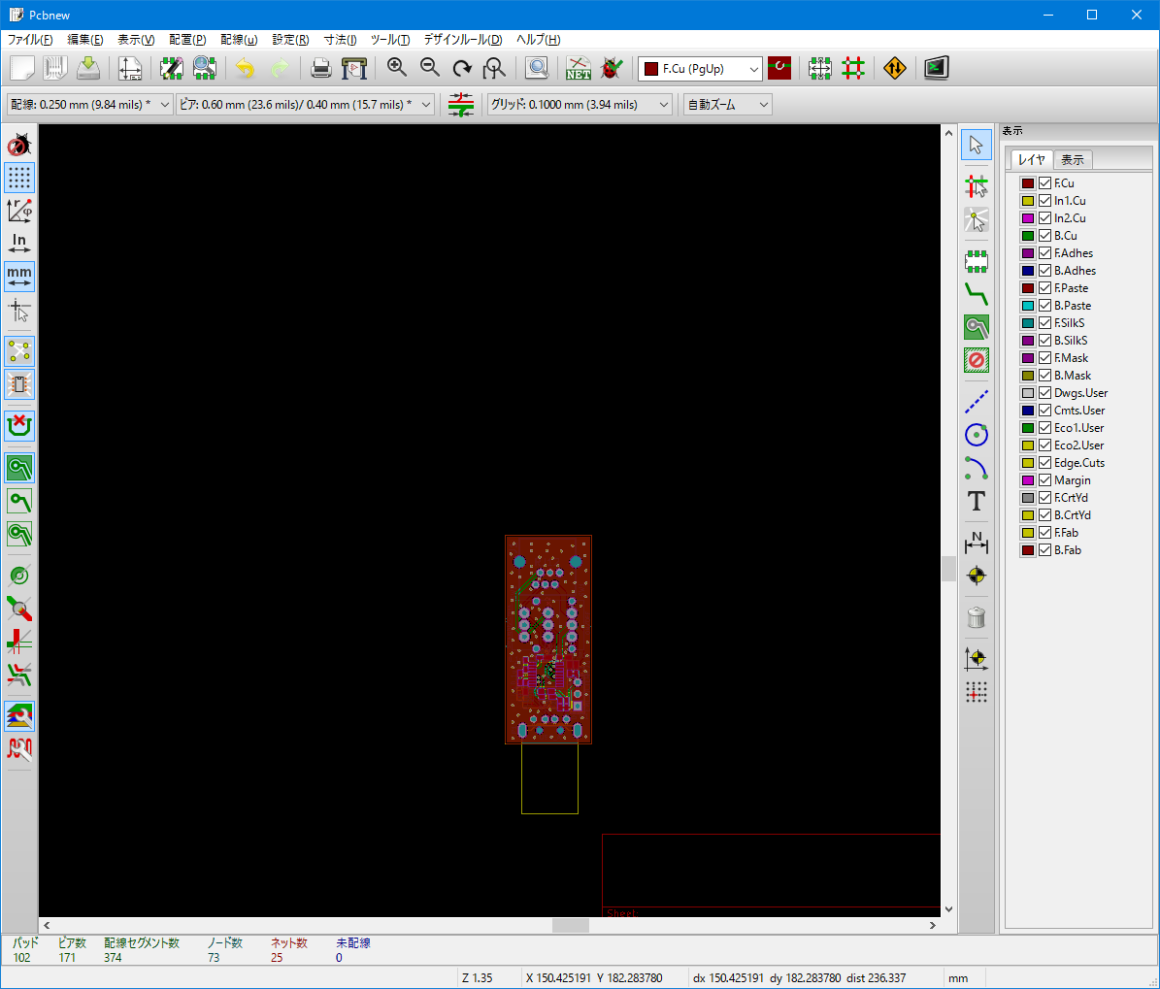Click the Zoom to fit icon
The width and height of the screenshot is (1160, 989).
pos(494,68)
